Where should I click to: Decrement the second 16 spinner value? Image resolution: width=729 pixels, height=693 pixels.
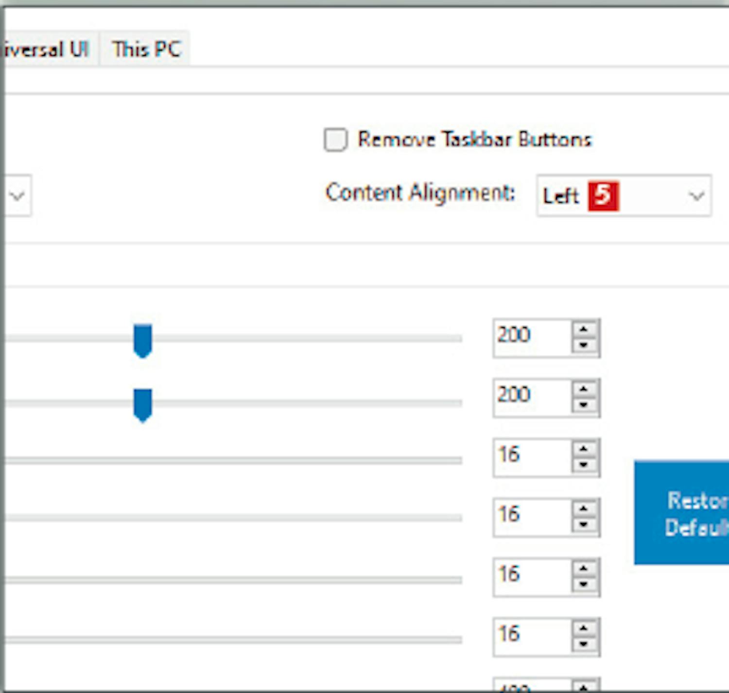[x=584, y=525]
